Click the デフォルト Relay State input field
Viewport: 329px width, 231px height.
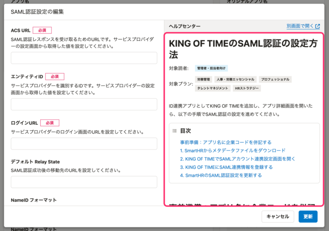tap(84, 182)
